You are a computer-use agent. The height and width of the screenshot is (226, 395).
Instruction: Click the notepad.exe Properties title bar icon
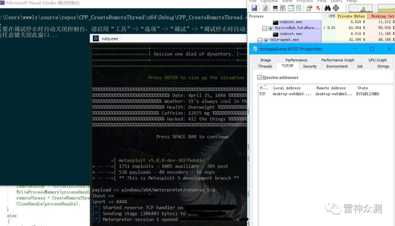tap(255, 49)
